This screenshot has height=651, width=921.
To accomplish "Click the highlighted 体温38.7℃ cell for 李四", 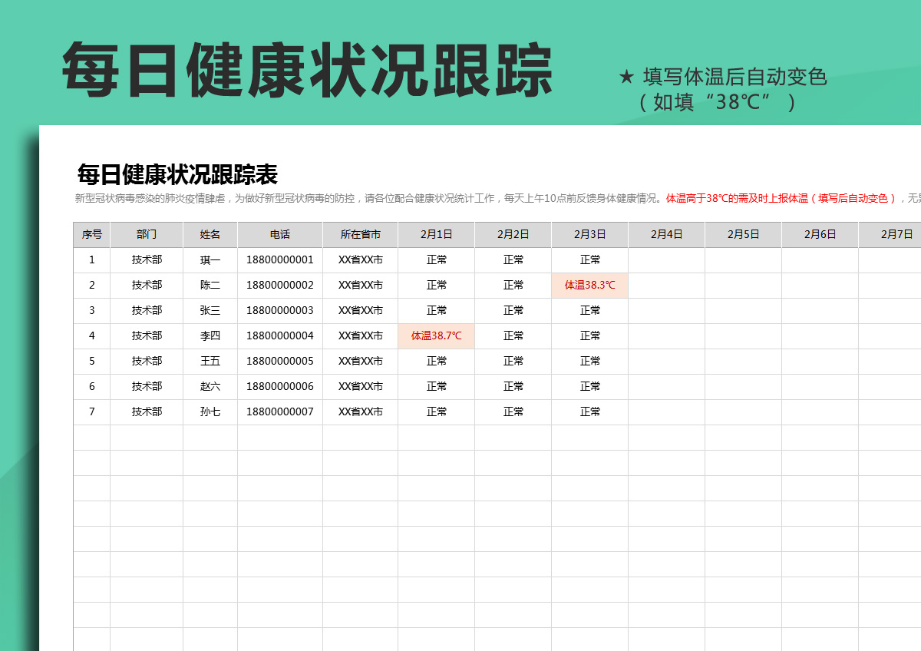I will [436, 335].
